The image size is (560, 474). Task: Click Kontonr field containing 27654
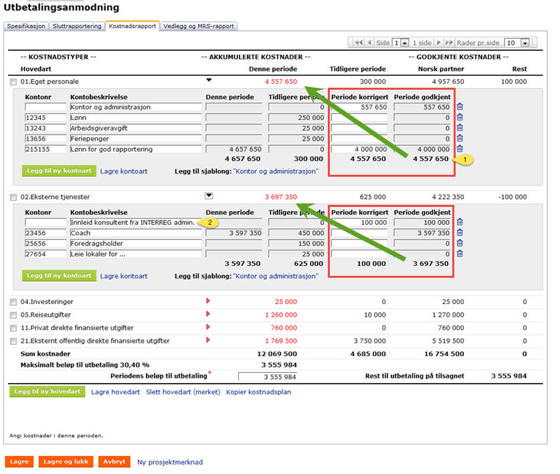(45, 254)
